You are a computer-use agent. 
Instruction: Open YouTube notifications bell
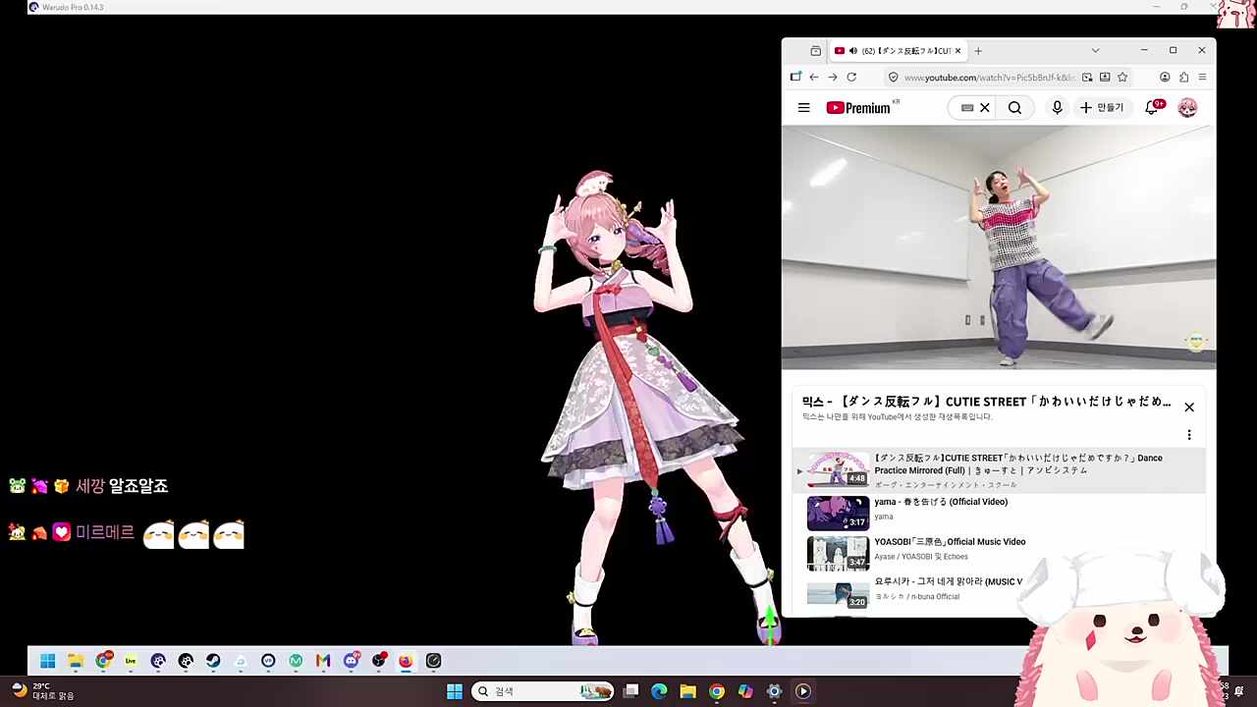coord(1152,108)
